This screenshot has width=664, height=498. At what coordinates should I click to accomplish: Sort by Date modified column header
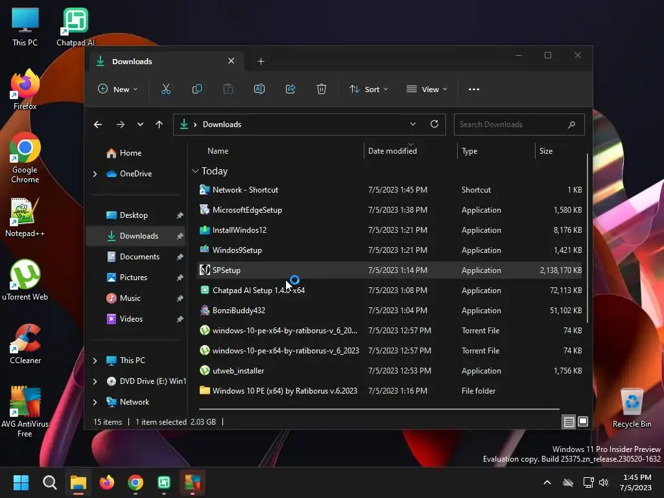pyautogui.click(x=392, y=150)
